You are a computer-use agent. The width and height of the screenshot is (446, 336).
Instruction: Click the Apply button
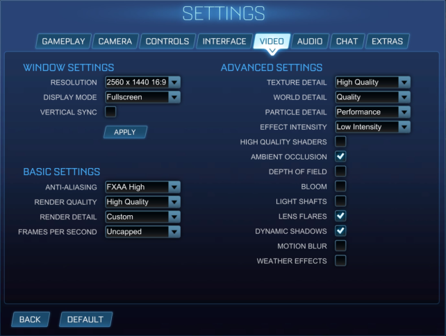[125, 132]
